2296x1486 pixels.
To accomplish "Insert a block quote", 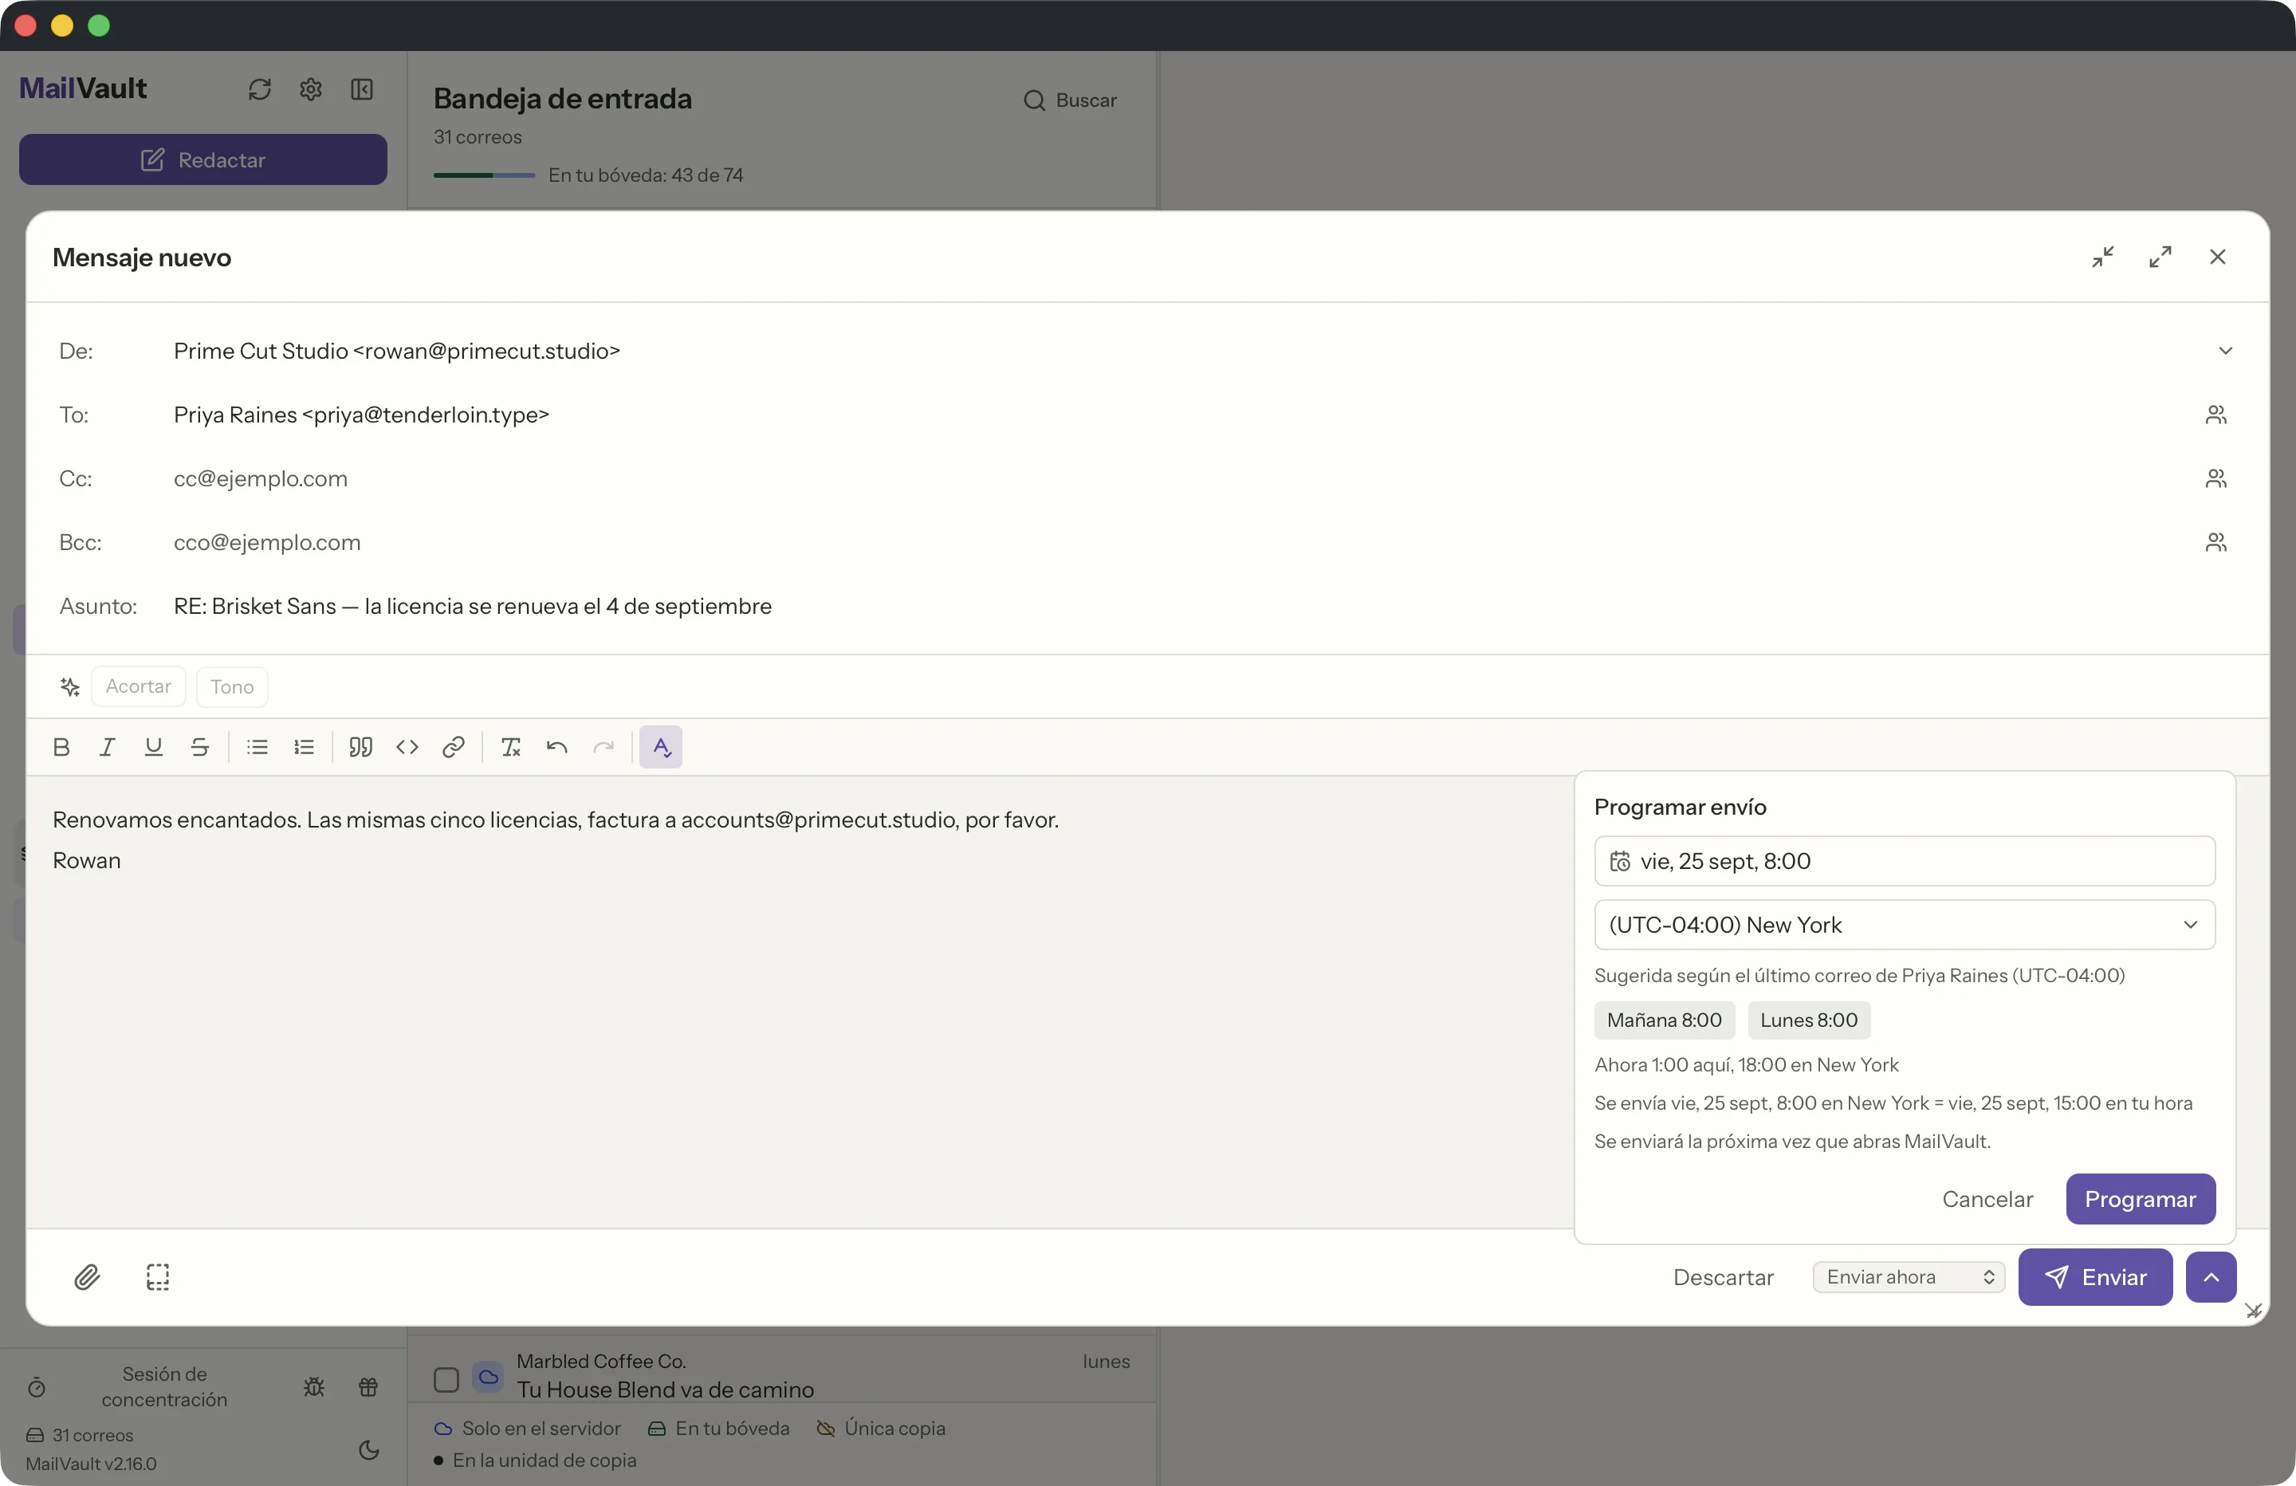I will click(x=361, y=747).
